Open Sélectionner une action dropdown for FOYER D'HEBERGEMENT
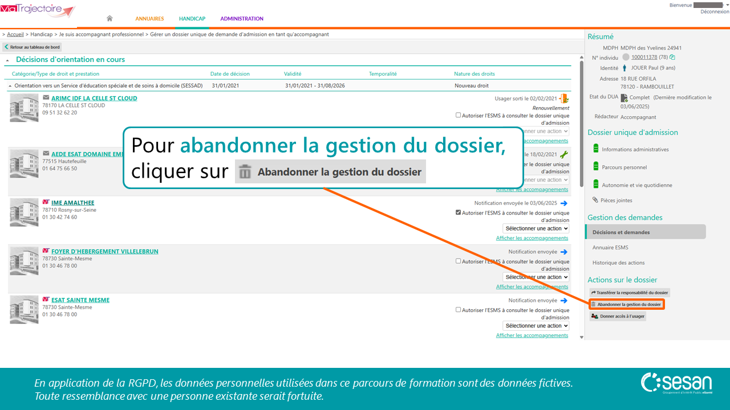 (x=536, y=277)
